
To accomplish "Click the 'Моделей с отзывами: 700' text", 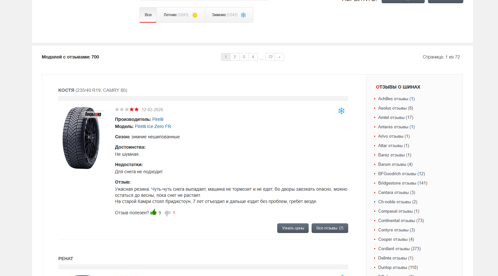I will [70, 57].
